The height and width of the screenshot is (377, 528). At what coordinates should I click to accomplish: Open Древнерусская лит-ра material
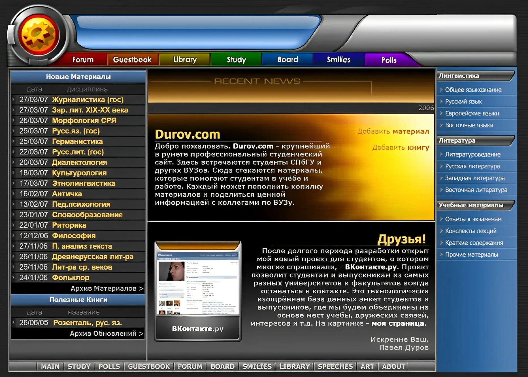click(93, 257)
